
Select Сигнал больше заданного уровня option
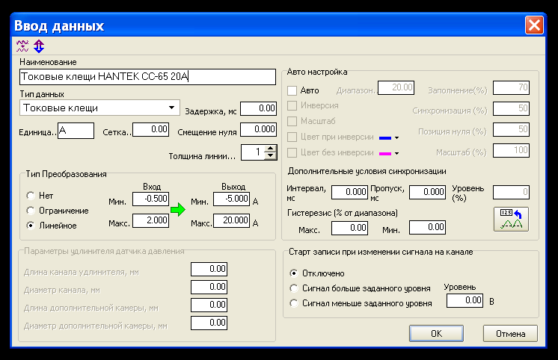point(294,288)
